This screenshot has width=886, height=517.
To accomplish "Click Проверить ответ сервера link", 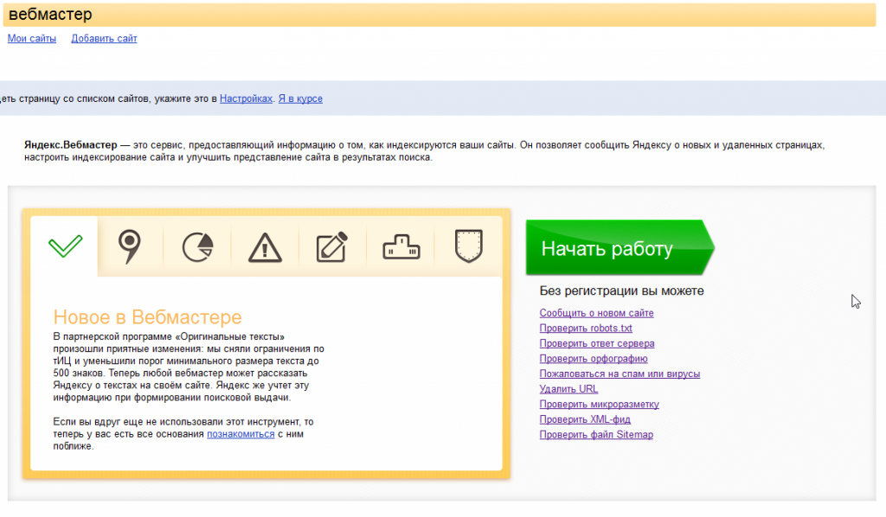I will (x=597, y=343).
